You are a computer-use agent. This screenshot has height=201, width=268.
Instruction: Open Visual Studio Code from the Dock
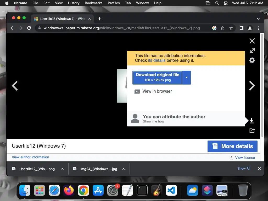coord(171,190)
